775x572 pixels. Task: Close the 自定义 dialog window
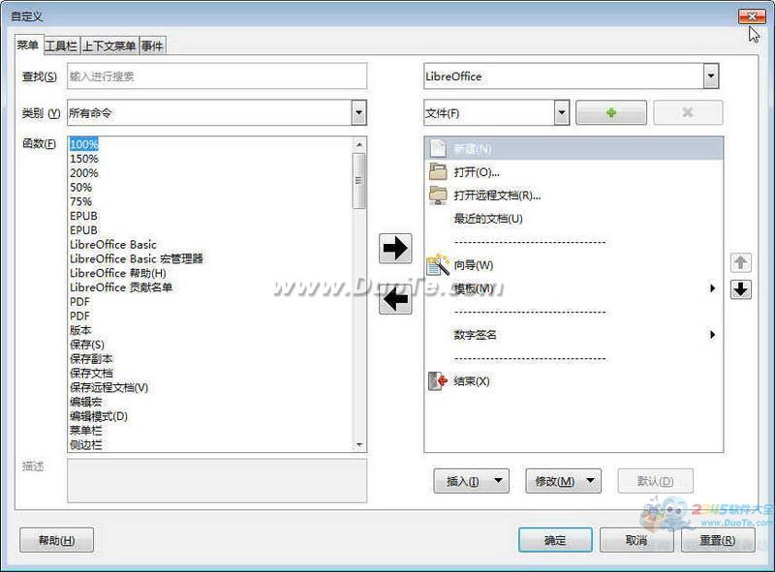[x=752, y=16]
